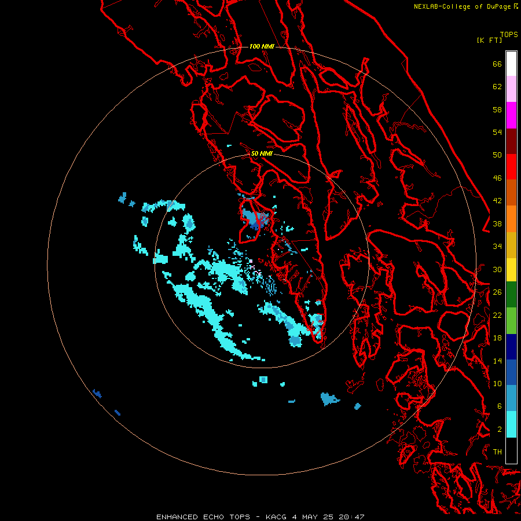Click the black TH threshold legend swatch
This screenshot has height=521, width=521.
pos(511,450)
